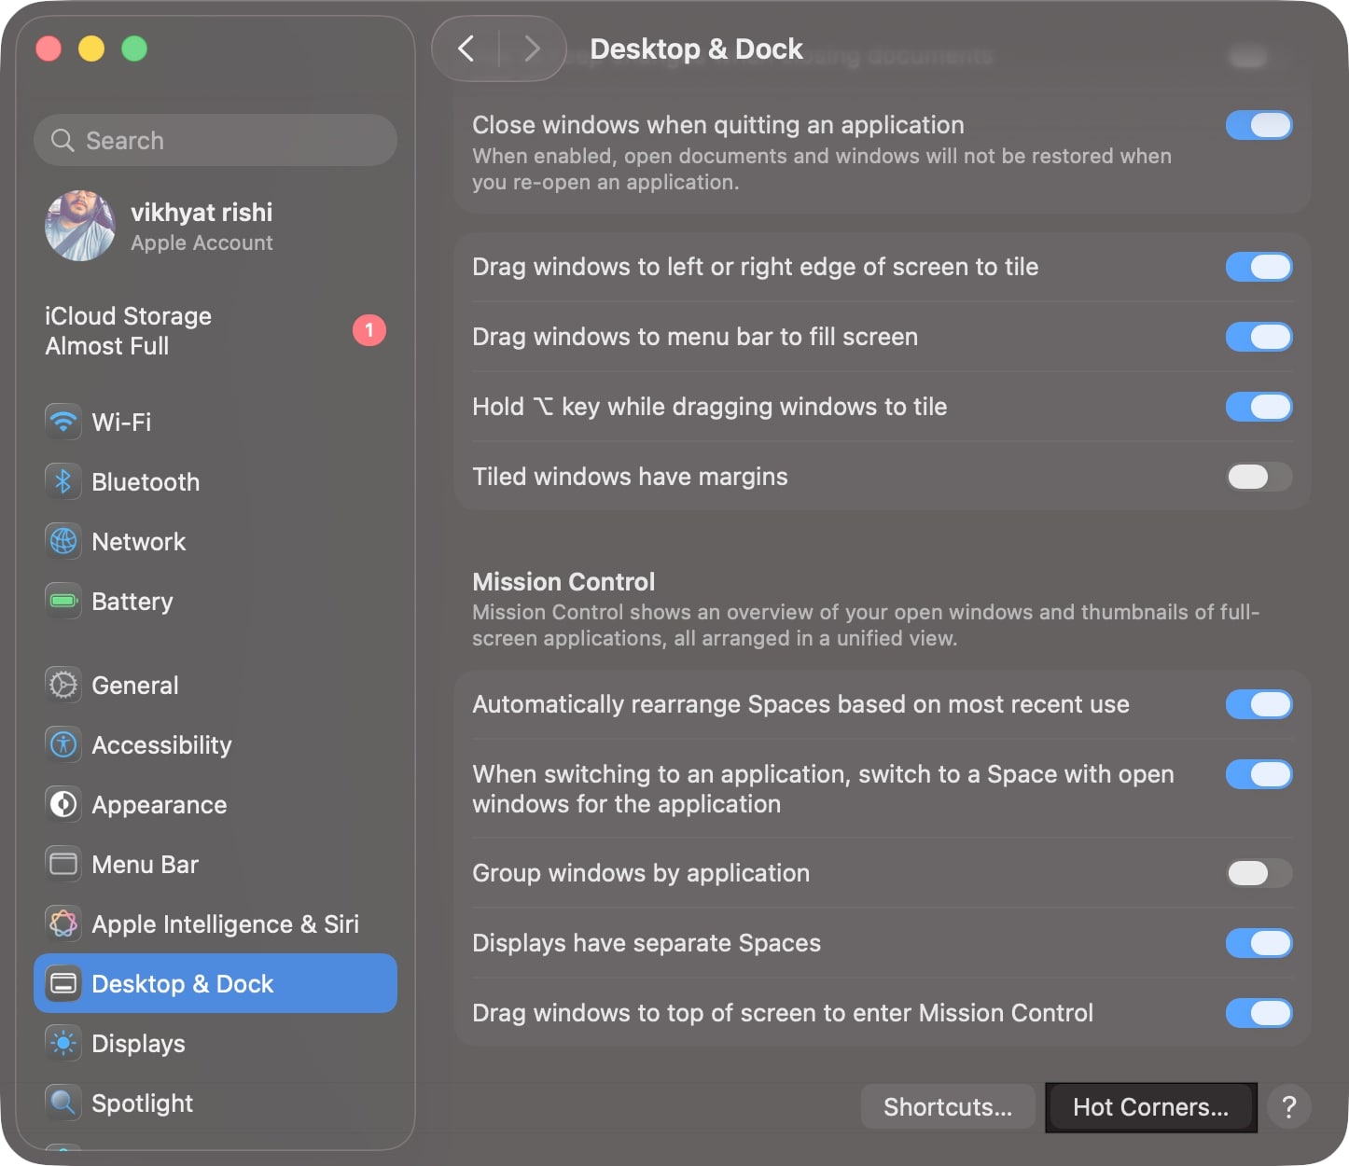
Task: Click the Spotlight magnifying glass icon
Action: coord(63,1103)
